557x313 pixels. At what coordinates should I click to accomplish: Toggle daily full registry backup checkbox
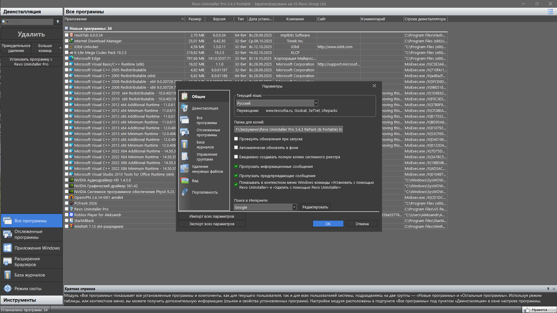(x=236, y=157)
